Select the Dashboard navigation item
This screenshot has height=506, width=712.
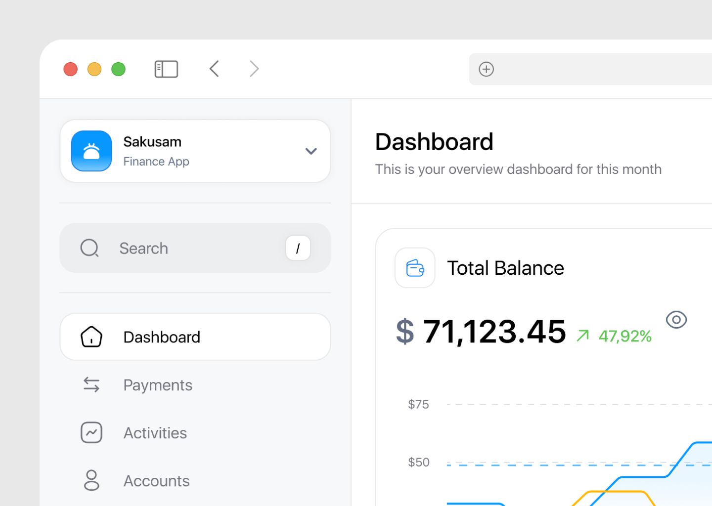162,337
